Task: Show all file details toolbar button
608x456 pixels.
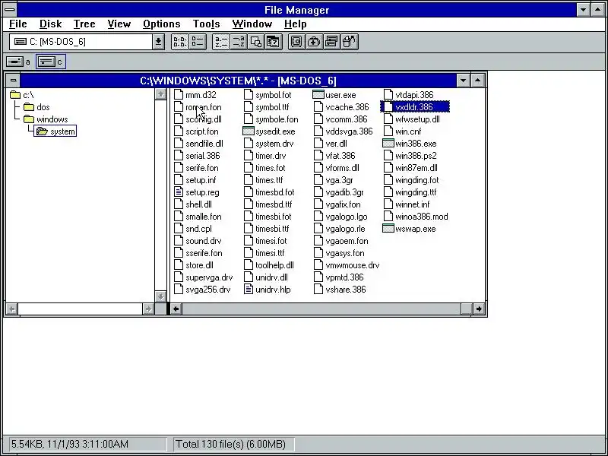Action: tap(198, 42)
